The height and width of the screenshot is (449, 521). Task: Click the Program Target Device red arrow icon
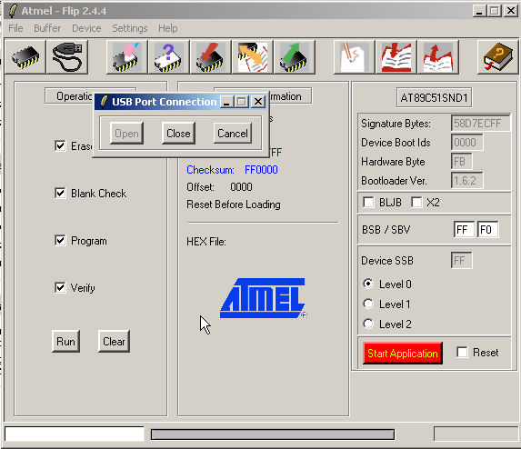click(211, 56)
